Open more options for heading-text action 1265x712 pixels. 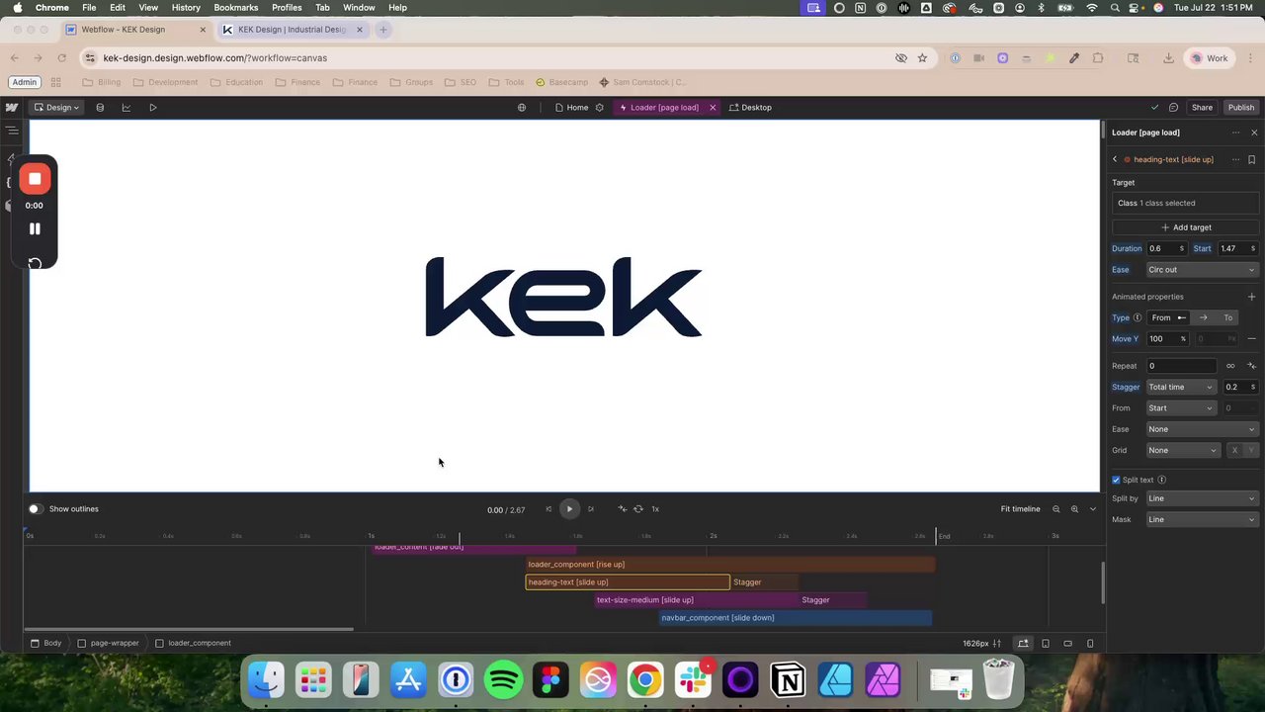click(1235, 159)
